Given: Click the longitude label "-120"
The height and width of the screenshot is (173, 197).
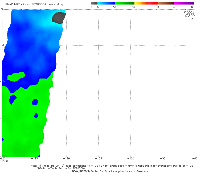Looking at the screenshot, I should 3,158.
